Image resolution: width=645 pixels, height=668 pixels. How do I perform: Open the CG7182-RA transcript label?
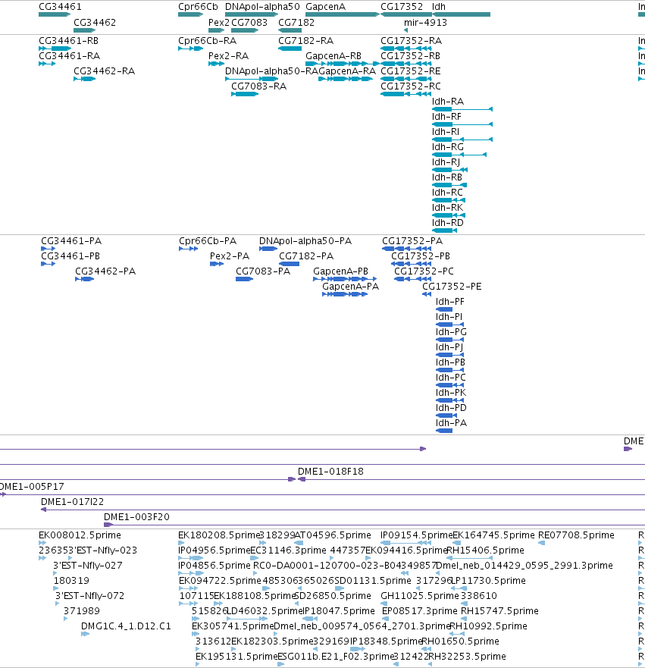point(305,41)
